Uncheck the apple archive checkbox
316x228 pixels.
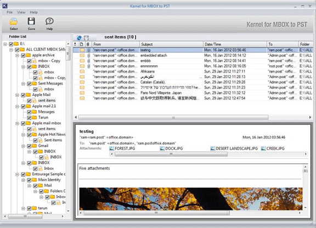coord(23,55)
